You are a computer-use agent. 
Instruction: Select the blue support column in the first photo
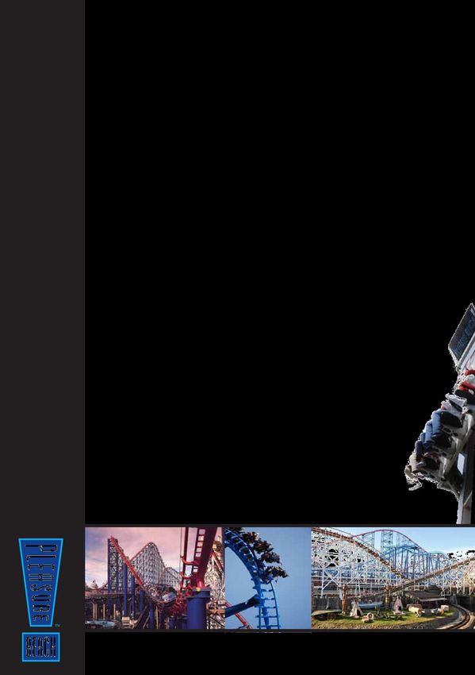click(197, 610)
